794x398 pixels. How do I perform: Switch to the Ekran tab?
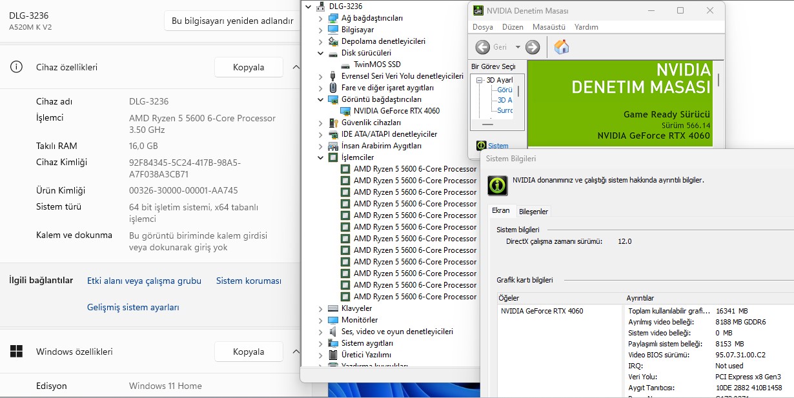click(x=501, y=211)
